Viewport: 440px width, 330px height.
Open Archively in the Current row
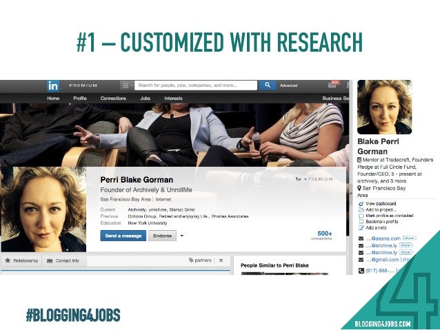tap(137, 209)
